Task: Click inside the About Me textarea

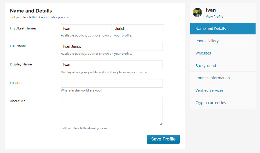Action: pos(112,111)
